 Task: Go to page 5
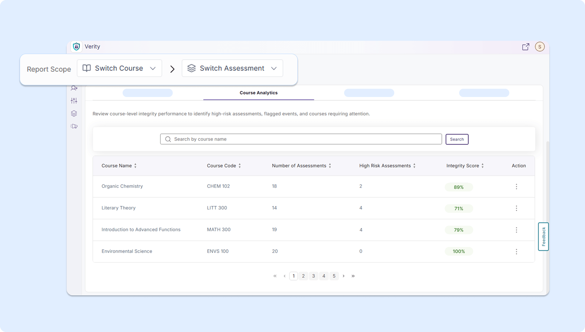click(x=334, y=276)
